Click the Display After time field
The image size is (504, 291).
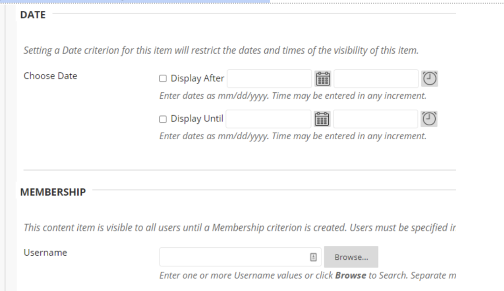click(376, 79)
